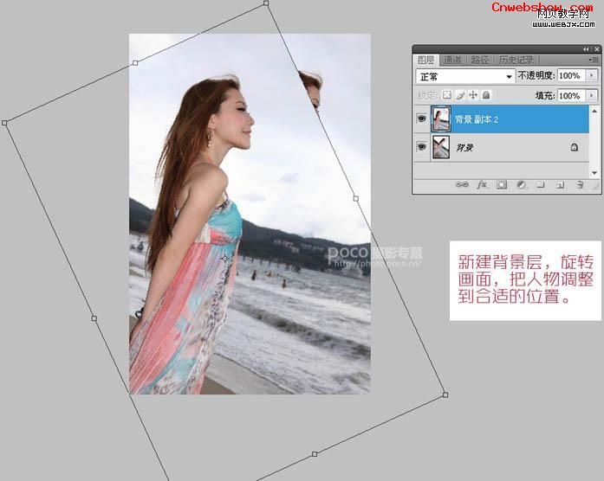Viewport: 604px width, 481px height.
Task: Create a new layer group
Action: tap(540, 184)
